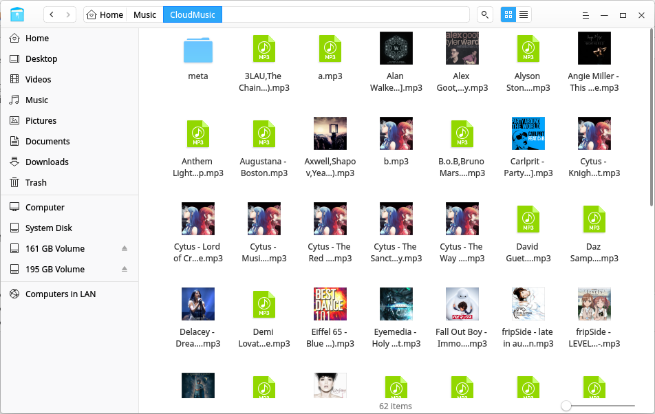The width and height of the screenshot is (655, 414).
Task: Open Videos in the sidebar
Action: (69, 79)
